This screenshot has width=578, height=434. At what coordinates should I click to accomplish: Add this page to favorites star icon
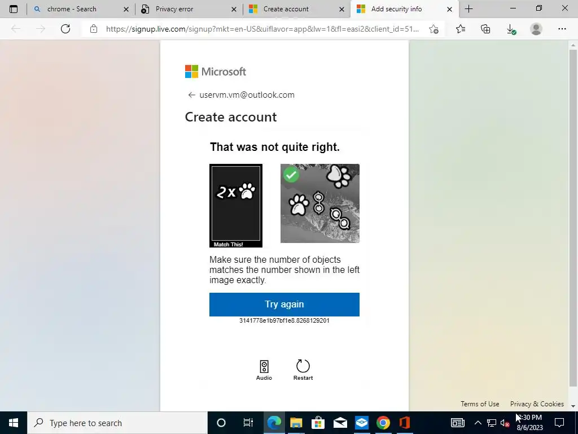(x=434, y=29)
